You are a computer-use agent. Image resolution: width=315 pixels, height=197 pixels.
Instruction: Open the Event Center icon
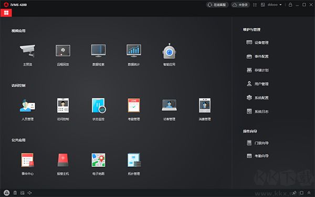coord(27,160)
